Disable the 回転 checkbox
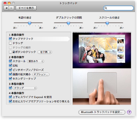The width and height of the screenshot is (137, 123). (10, 65)
